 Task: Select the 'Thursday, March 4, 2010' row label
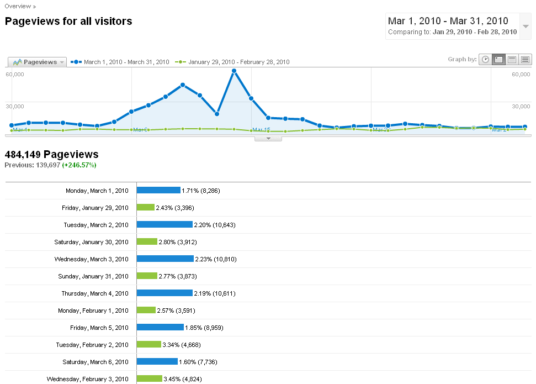point(95,293)
